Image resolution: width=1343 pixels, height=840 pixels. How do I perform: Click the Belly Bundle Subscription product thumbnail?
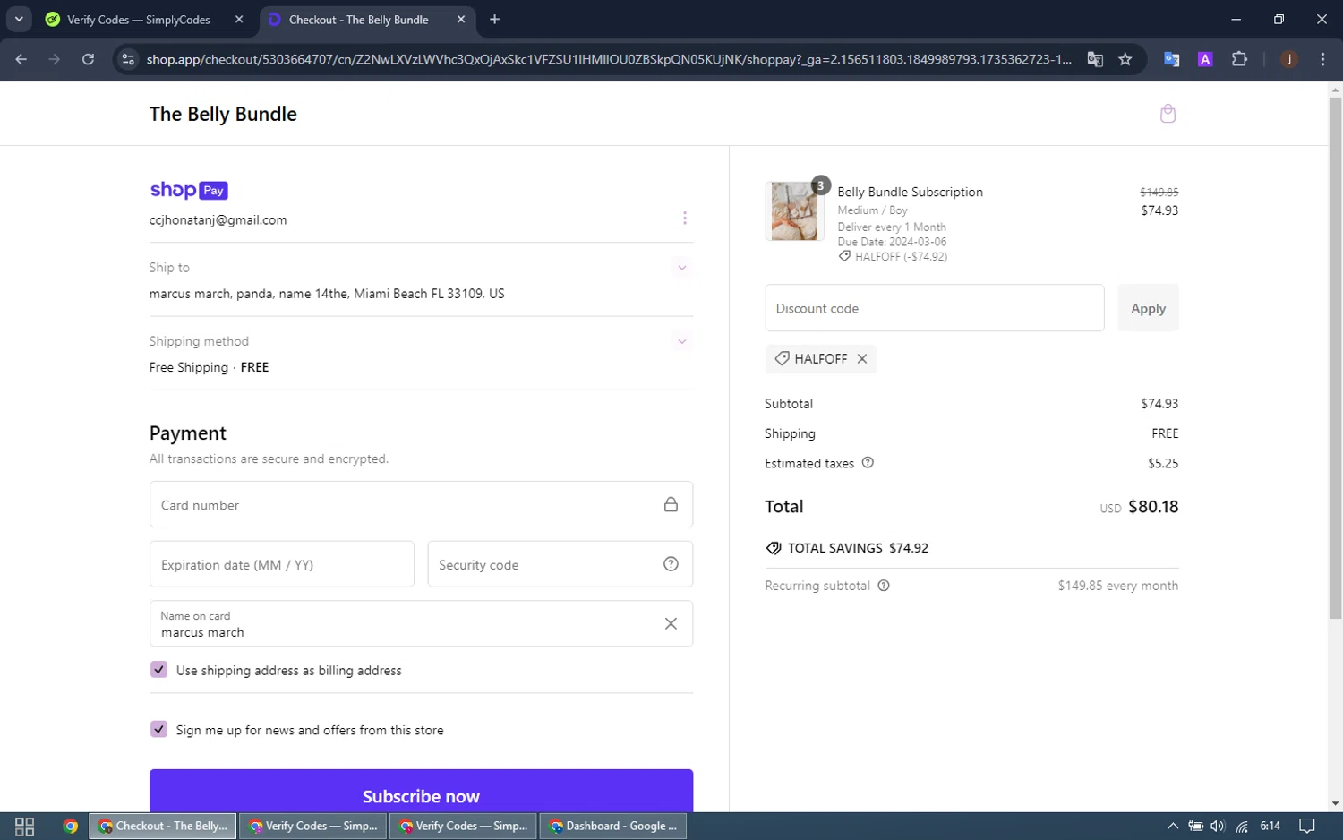(794, 211)
